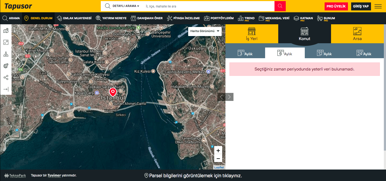Click the PRO ÜYELİK button
Viewport: 386px width, 181px height.
336,6
